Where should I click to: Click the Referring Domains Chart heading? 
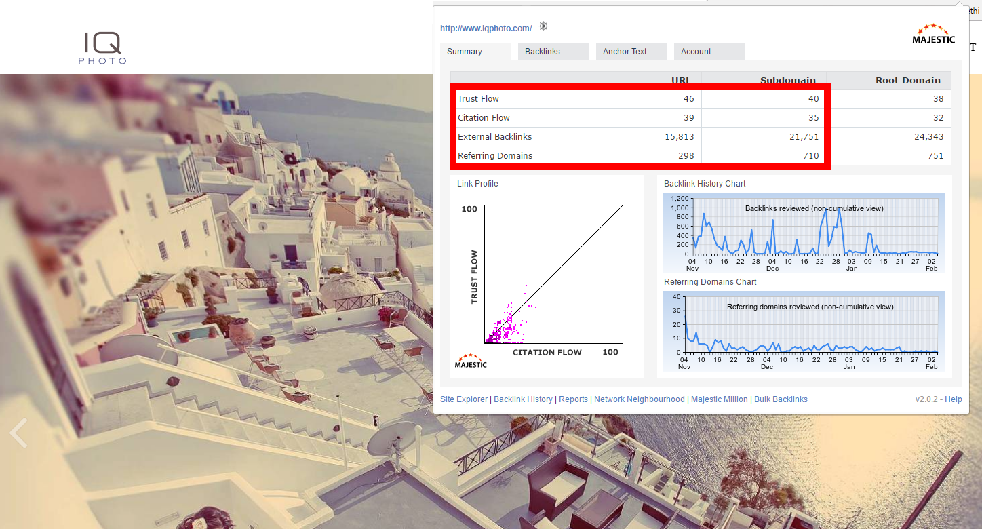coord(710,282)
